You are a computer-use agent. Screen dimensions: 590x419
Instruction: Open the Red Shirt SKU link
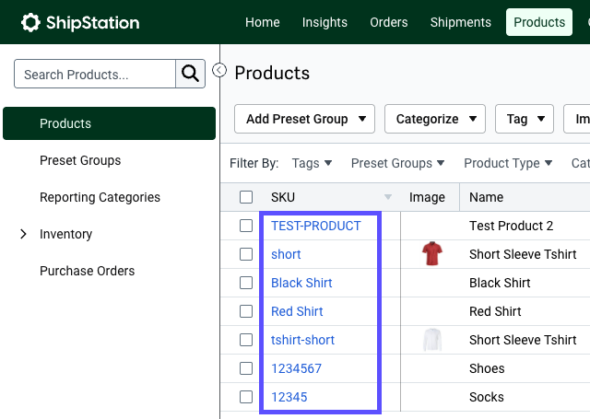point(297,311)
